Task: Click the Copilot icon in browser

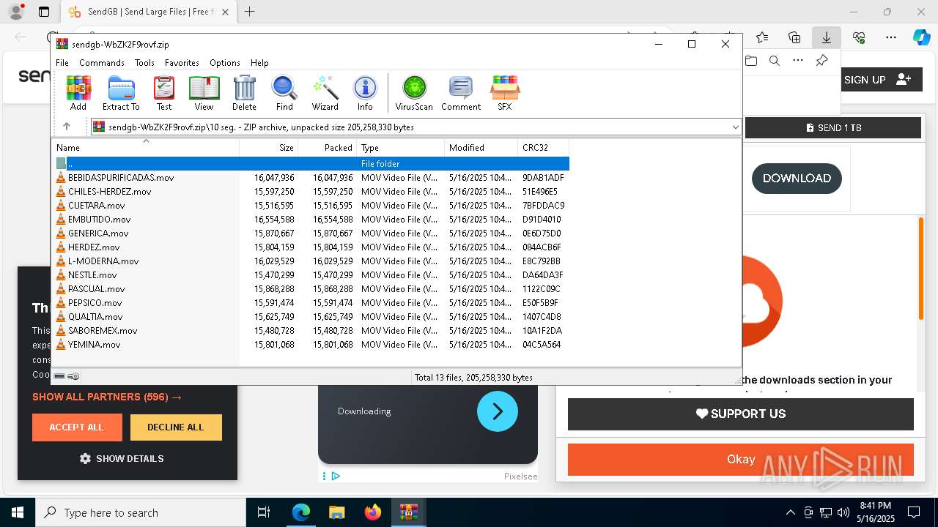Action: (921, 37)
